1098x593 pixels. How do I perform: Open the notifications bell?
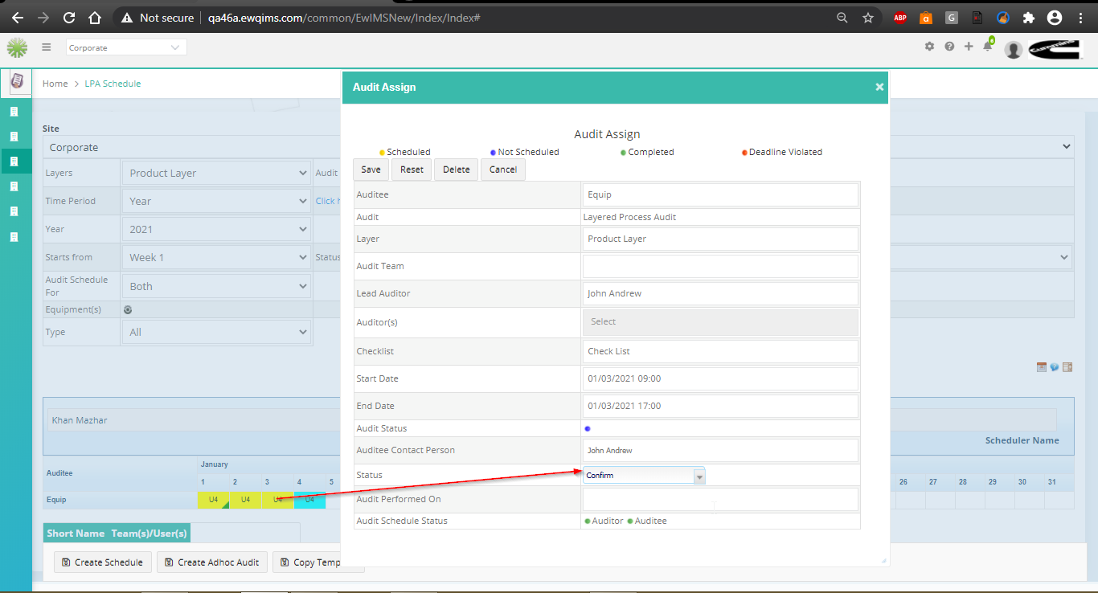tap(988, 46)
